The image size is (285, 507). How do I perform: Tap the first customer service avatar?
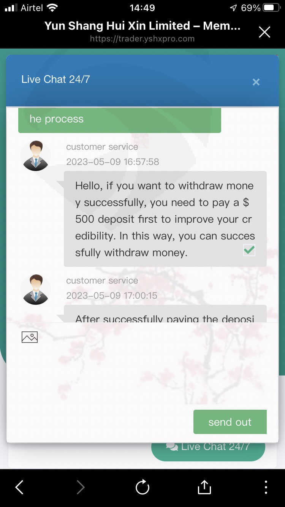point(36,156)
